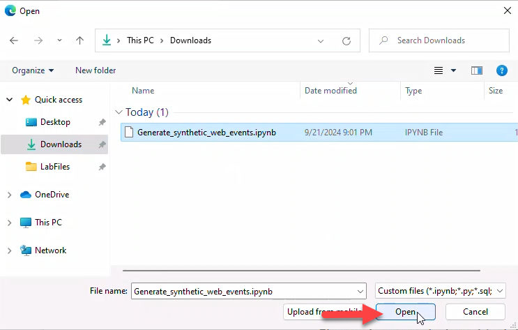
Task: Collapse the Quick access section
Action: coord(9,100)
